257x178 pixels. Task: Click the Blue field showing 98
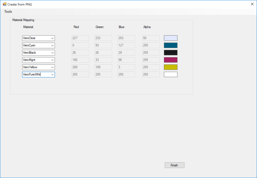tap(126, 60)
